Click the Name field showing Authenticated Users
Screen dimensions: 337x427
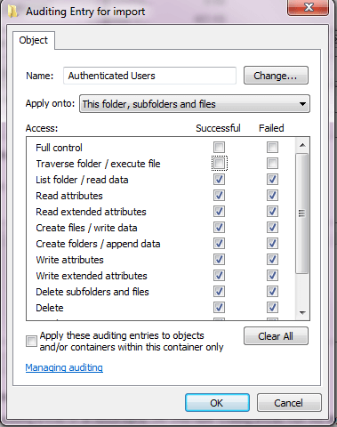pyautogui.click(x=149, y=76)
